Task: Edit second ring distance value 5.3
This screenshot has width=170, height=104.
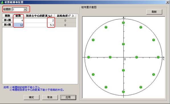Action: pos(39,25)
